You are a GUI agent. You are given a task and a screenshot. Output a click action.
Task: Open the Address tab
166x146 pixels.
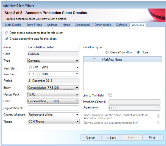[x=52, y=25]
